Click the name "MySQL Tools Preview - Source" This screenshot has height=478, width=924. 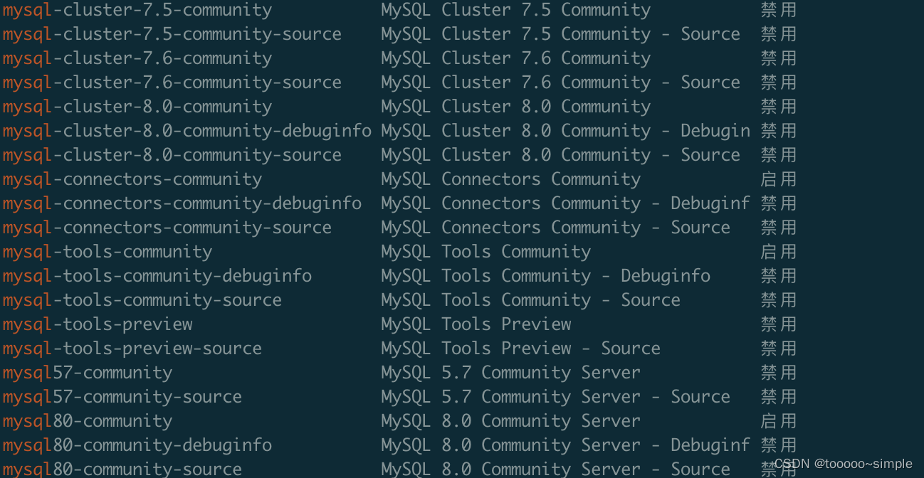coord(520,349)
